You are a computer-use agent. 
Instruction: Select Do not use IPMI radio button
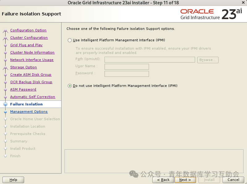coord(70,86)
